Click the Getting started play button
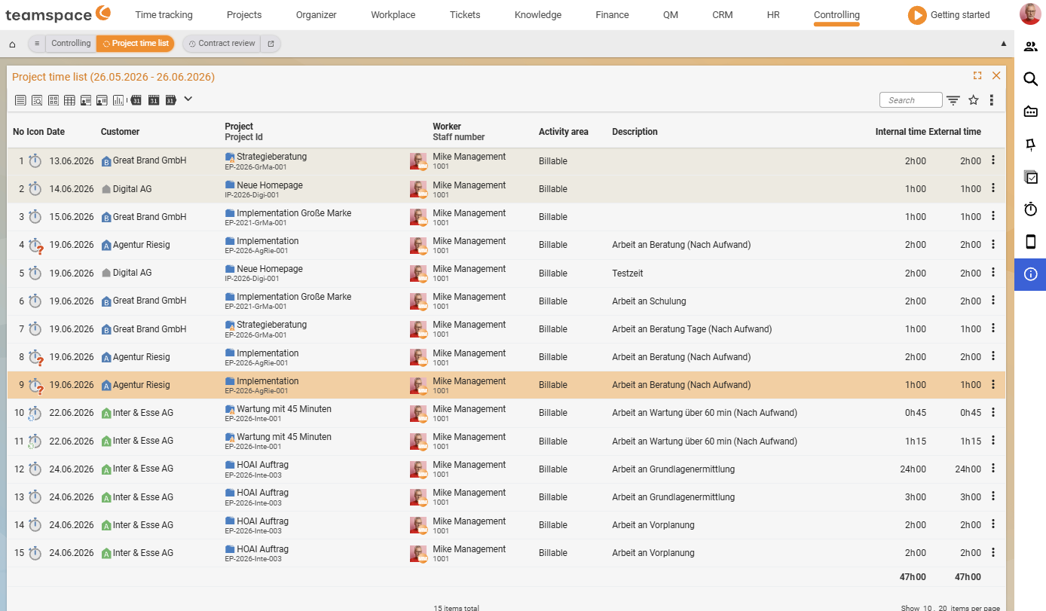1046x611 pixels. coord(916,15)
